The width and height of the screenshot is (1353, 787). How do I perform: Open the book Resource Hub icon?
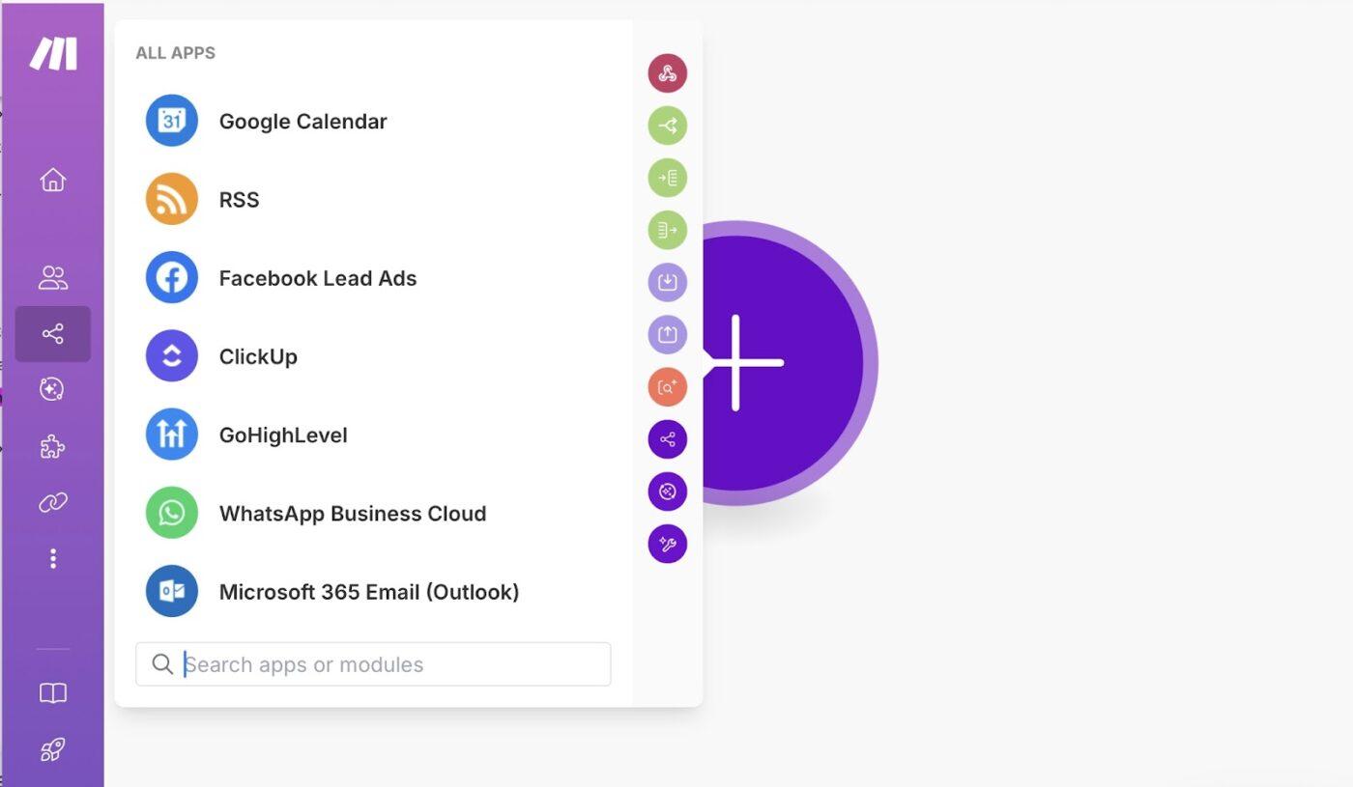click(53, 693)
